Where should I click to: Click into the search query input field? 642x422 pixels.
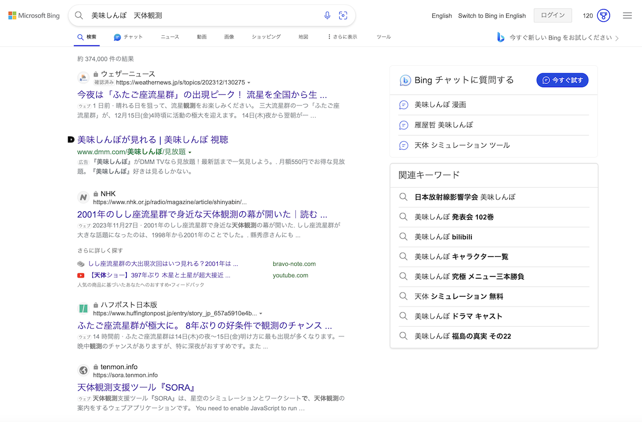point(203,16)
